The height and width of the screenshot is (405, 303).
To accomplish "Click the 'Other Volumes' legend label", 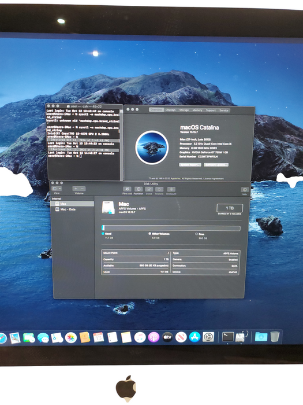I will click(160, 234).
